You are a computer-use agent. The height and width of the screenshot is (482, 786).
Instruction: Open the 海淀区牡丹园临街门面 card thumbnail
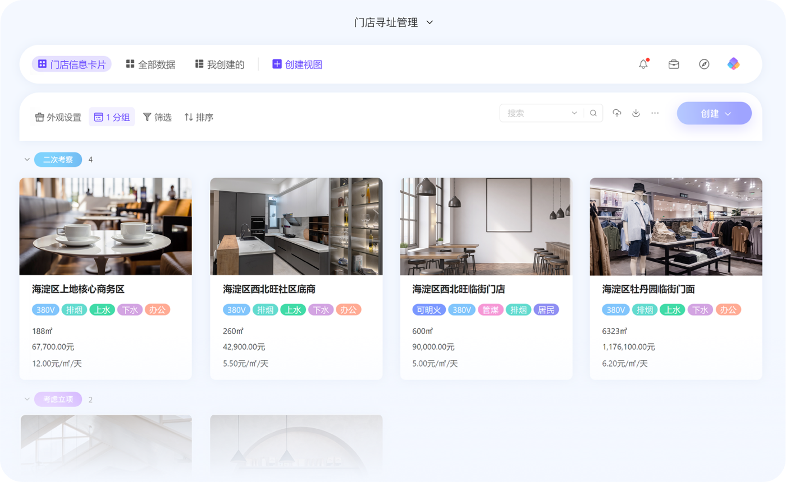(676, 226)
